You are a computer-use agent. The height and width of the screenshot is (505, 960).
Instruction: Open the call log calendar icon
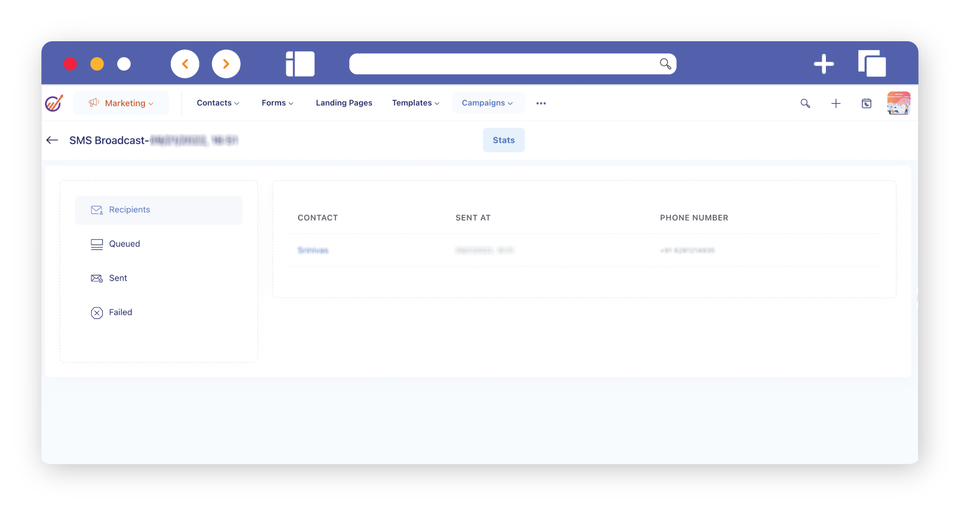(x=866, y=104)
